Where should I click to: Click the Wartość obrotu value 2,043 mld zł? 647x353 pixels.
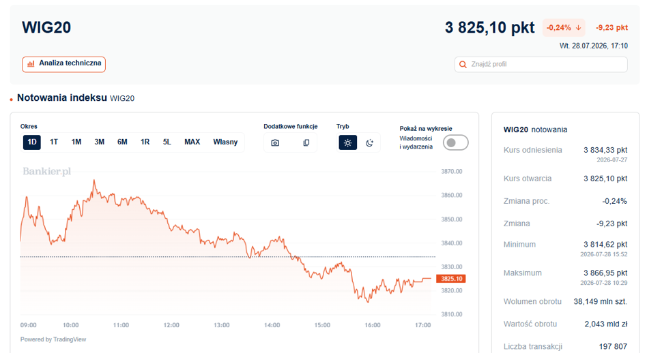tap(606, 324)
